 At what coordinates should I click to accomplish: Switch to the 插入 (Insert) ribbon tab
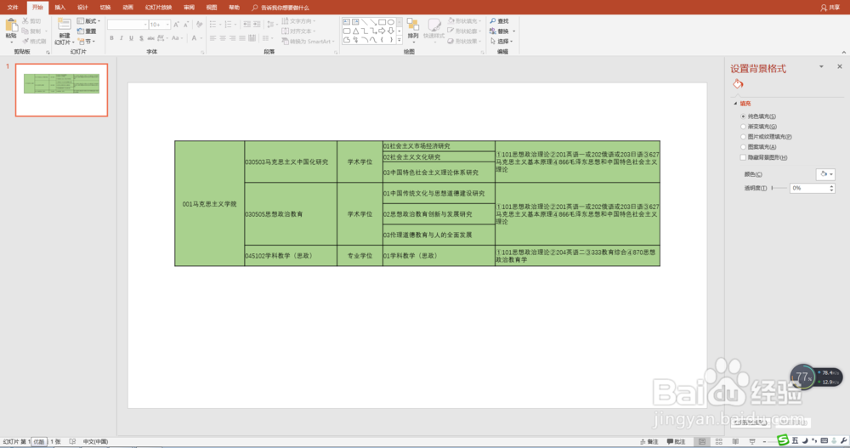tap(59, 8)
